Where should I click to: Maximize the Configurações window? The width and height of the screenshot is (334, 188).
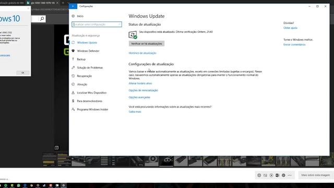pos(317,6)
